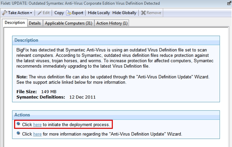Click the Actions section header

(22, 115)
